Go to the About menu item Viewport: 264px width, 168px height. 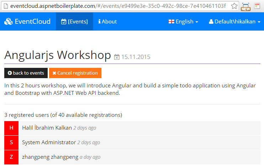point(107,22)
